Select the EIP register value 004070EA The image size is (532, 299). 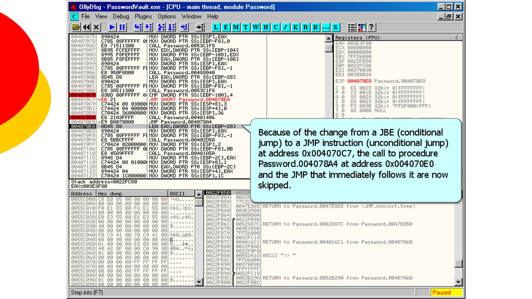point(359,81)
